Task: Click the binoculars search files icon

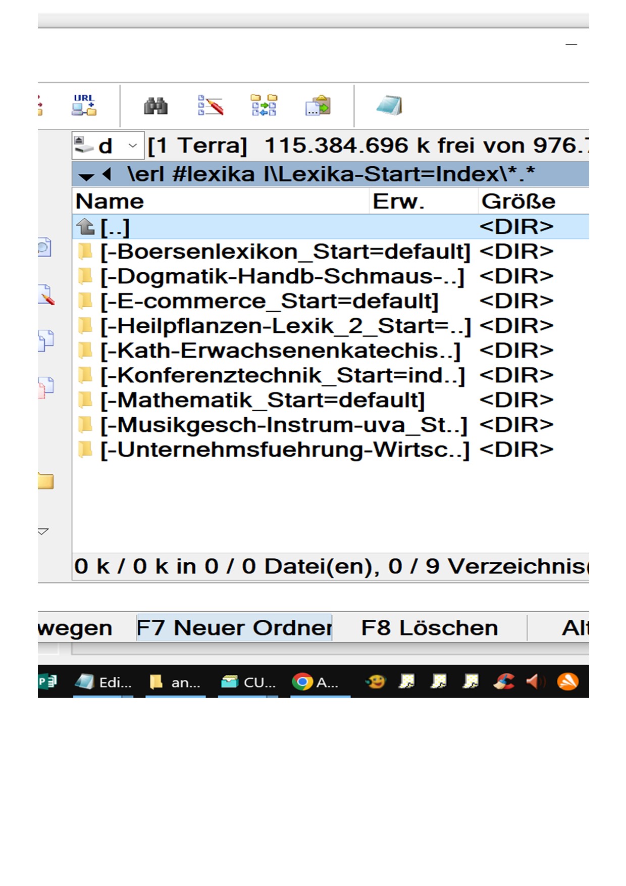Action: point(156,106)
